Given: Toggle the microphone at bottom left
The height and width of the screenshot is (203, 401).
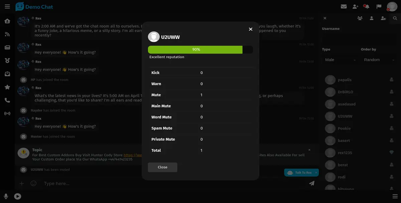Looking at the screenshot, I should click(6, 196).
